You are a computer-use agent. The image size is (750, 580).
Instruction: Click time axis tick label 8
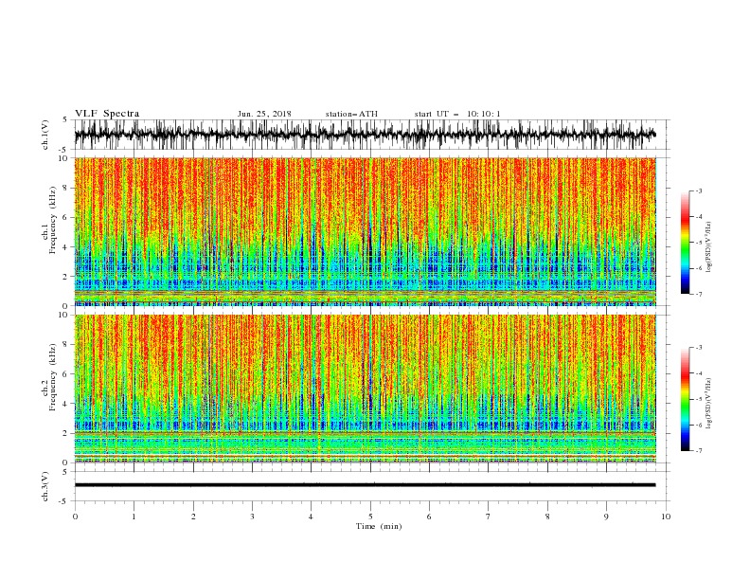pos(547,517)
